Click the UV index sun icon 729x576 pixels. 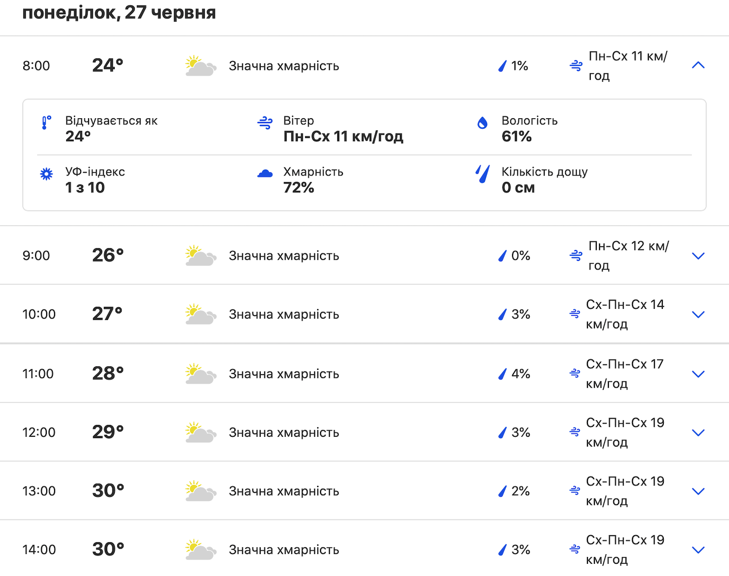[46, 174]
